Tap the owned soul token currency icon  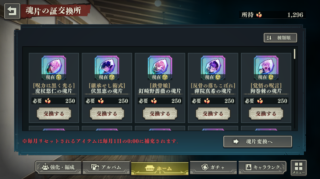259,15
